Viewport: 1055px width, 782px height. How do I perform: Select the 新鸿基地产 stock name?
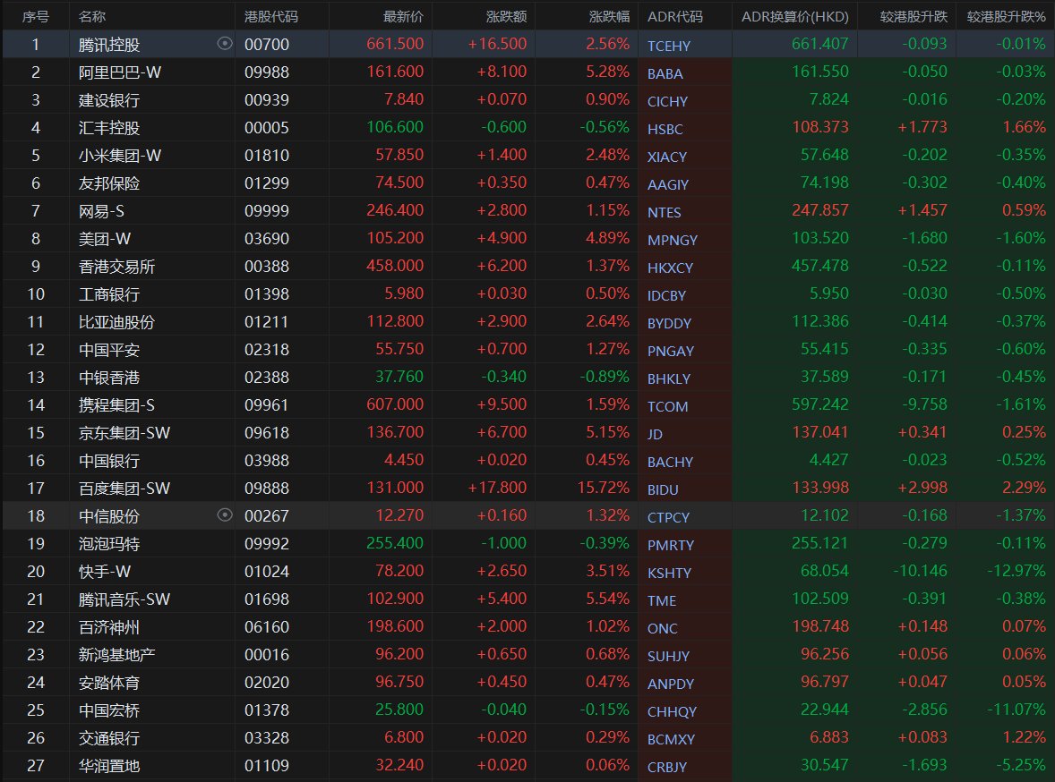click(x=116, y=654)
